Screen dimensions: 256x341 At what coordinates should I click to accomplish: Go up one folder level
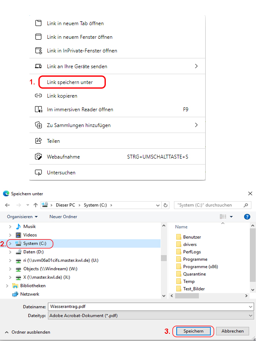[35, 205]
